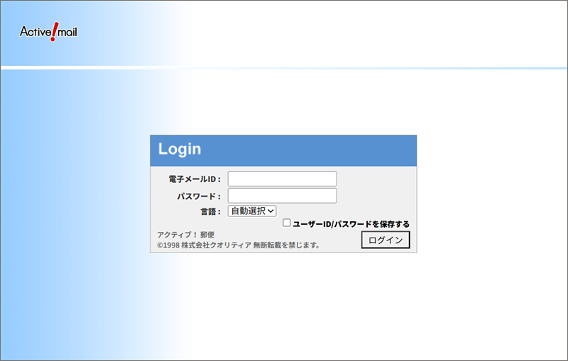The width and height of the screenshot is (568, 361).
Task: Click the word "mail" in the logo
Action: point(66,32)
